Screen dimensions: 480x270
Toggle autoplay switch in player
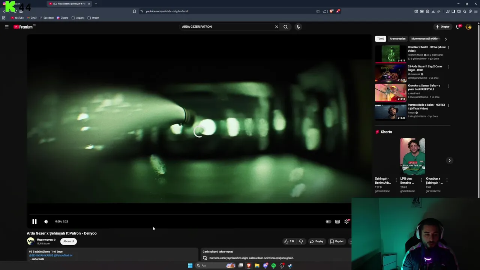[328, 222]
